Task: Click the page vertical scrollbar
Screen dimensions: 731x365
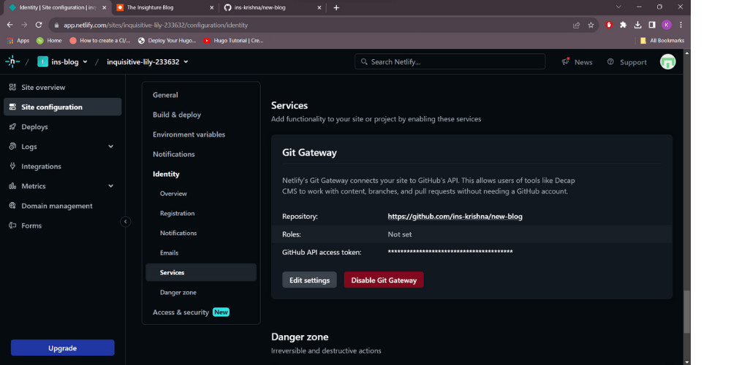Action: pos(686,312)
